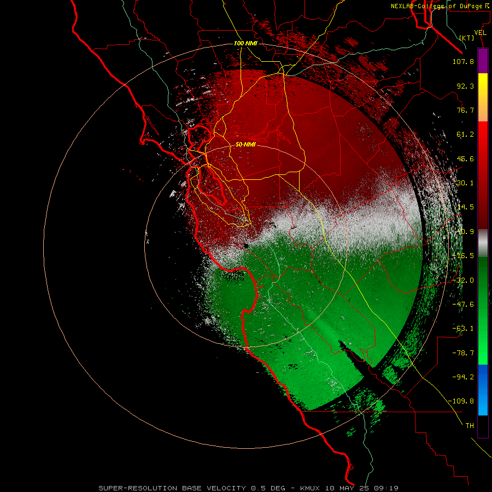Select the -94.2 legend value
Screen dimensions: 492x492
click(463, 377)
